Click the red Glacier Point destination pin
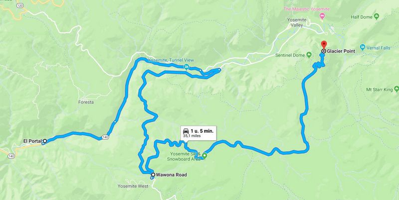399x200 pixels. click(323, 44)
